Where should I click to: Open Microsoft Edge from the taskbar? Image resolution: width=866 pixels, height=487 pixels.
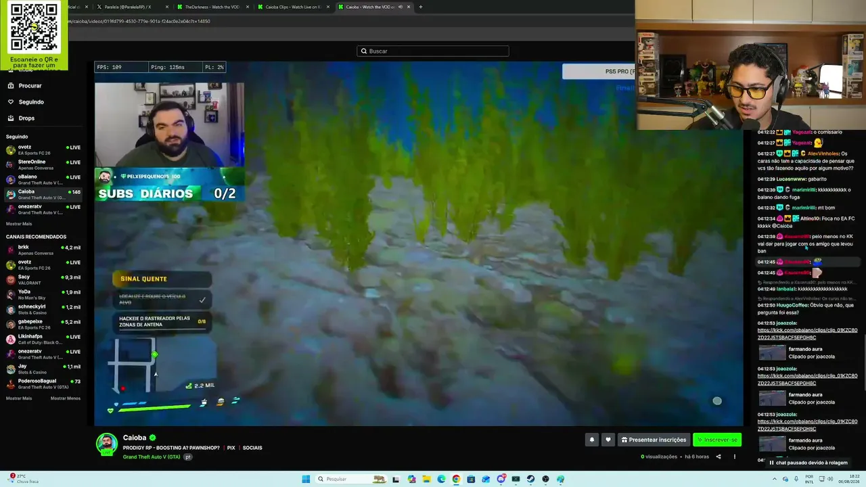click(442, 479)
